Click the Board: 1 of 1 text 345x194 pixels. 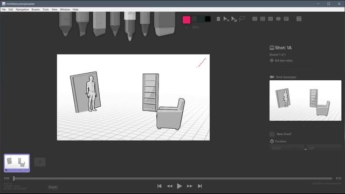278,54
